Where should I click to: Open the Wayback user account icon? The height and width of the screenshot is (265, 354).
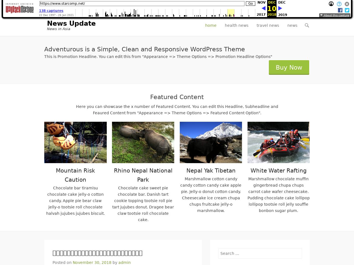331,4
